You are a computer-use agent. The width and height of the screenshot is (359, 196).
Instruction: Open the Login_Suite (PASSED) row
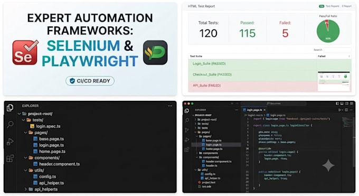252,64
